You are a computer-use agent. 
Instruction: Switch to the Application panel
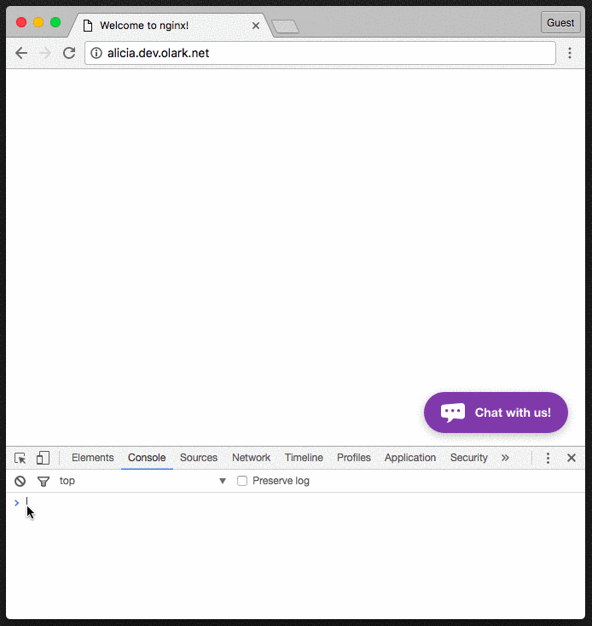410,458
